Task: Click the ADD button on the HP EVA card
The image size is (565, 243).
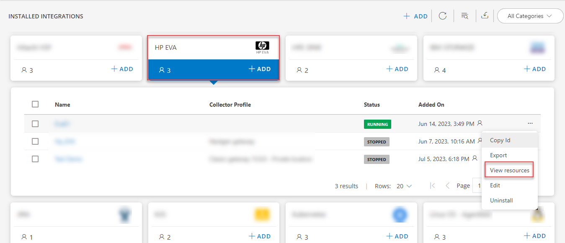Action: [x=260, y=69]
